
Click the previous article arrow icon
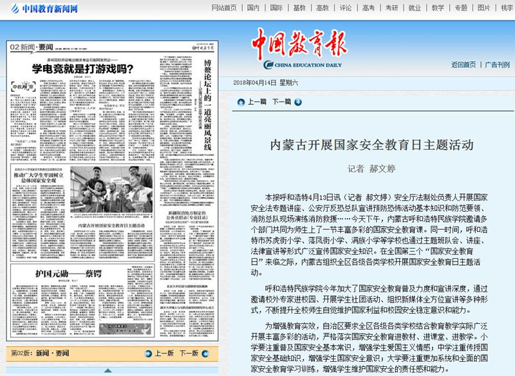pyautogui.click(x=240, y=102)
